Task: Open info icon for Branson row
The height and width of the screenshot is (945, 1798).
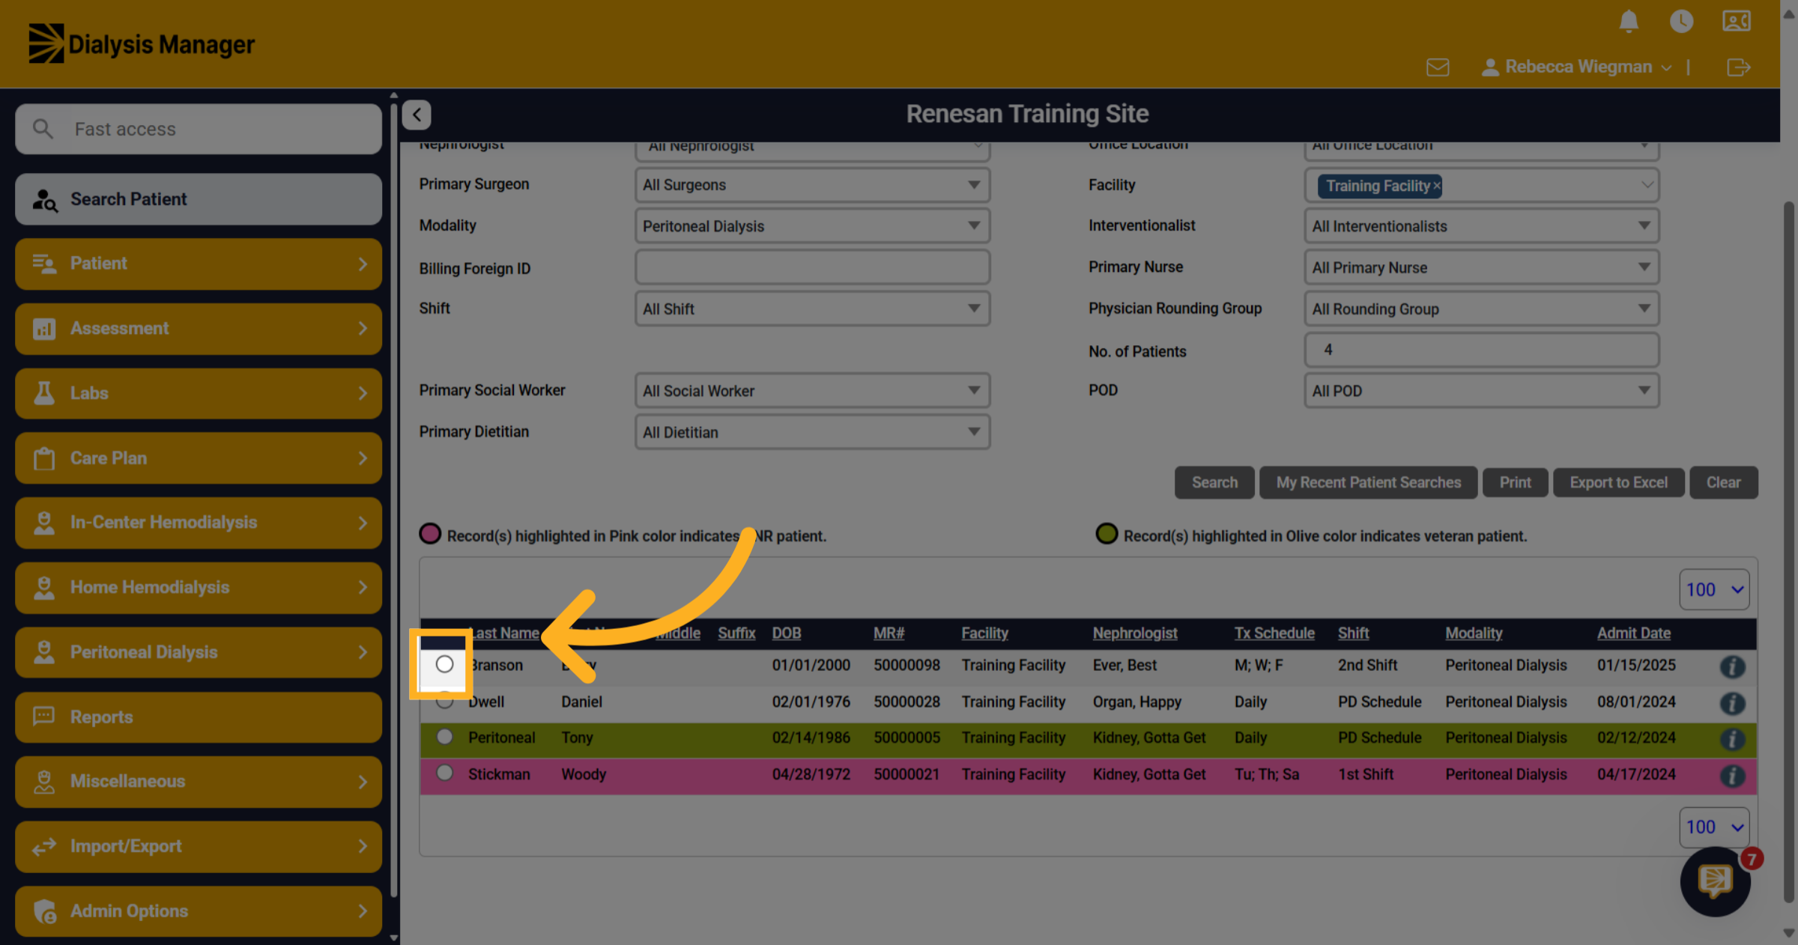Action: (x=1732, y=666)
